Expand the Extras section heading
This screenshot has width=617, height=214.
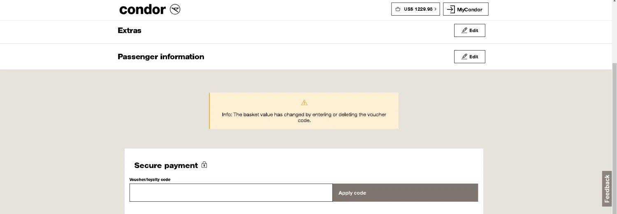point(130,30)
